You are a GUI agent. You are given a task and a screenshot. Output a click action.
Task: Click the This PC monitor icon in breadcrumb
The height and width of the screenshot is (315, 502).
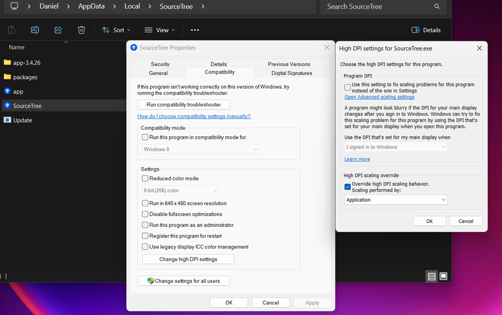tap(15, 6)
